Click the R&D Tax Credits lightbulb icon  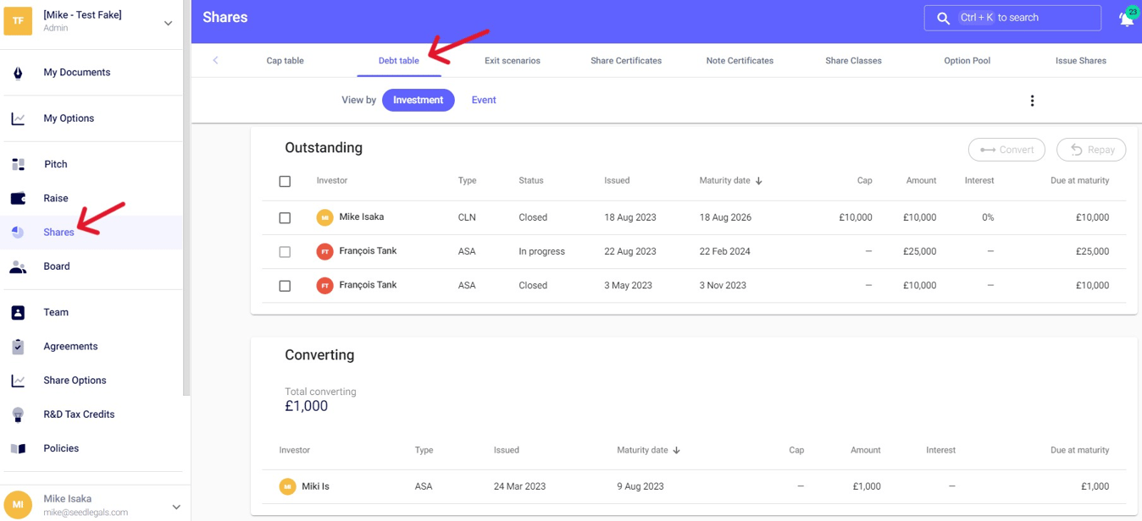(18, 414)
